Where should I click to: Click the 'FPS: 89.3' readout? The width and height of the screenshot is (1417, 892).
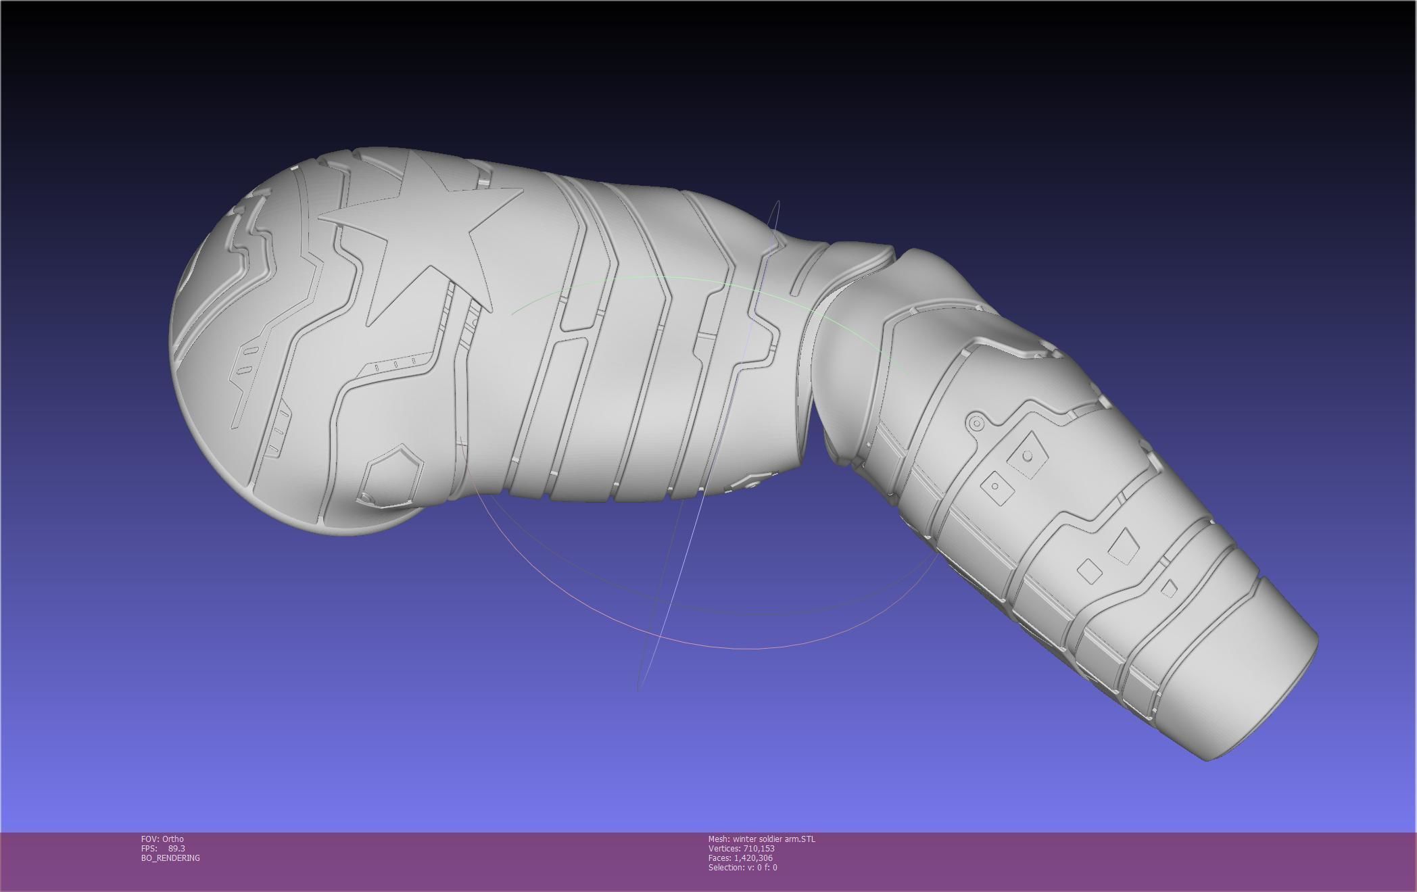163,849
